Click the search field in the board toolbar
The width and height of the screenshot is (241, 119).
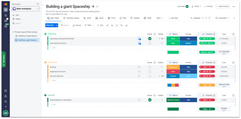pos(66,25)
